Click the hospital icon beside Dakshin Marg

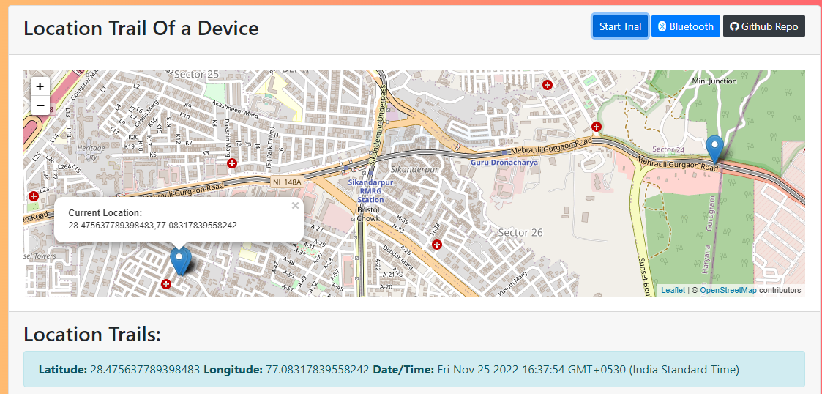click(232, 163)
